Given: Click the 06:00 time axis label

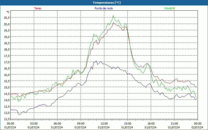Looking at the screenshot, I should coord(57,124).
